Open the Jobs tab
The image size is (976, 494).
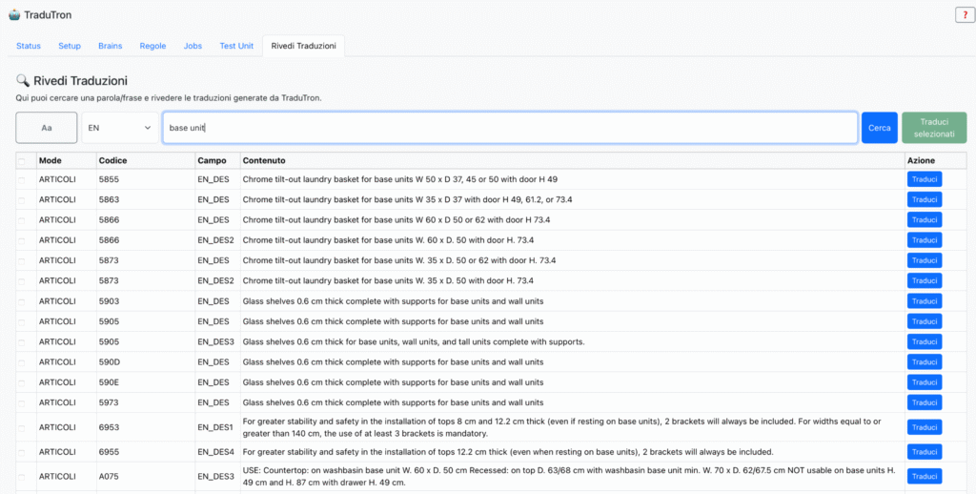[x=193, y=46]
